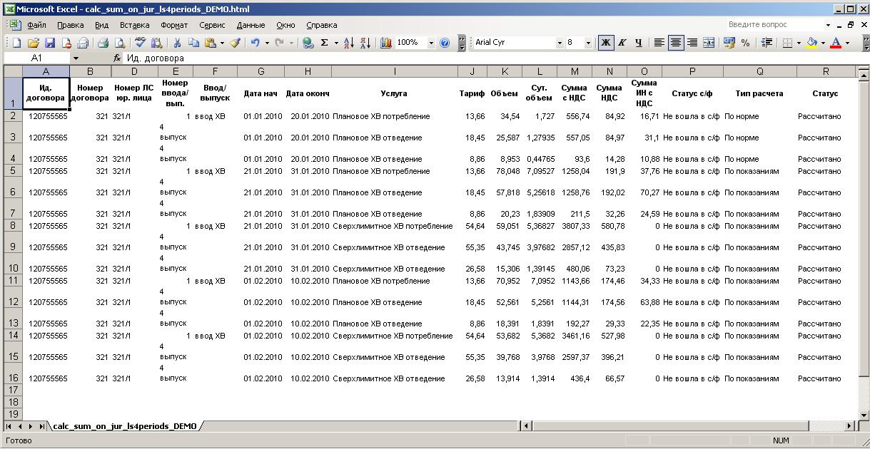Screen dimensions: 870x449
Task: Click the AutoSum sigma icon
Action: (x=325, y=43)
